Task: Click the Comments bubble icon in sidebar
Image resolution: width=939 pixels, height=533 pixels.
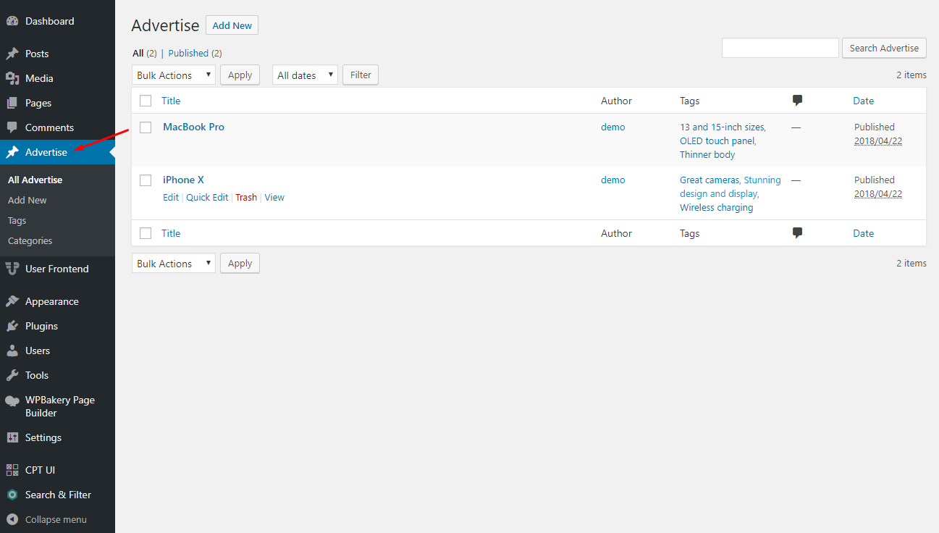Action: pyautogui.click(x=12, y=127)
